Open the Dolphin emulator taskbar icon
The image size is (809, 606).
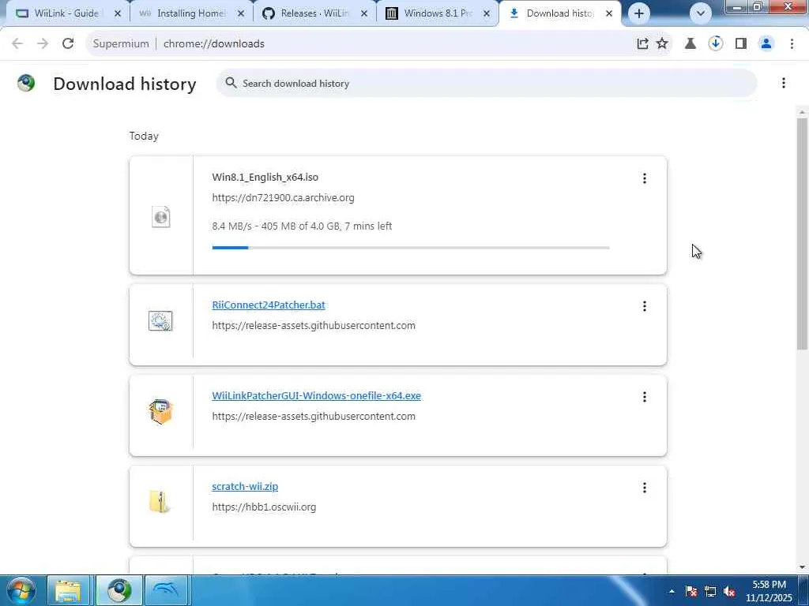(x=167, y=590)
